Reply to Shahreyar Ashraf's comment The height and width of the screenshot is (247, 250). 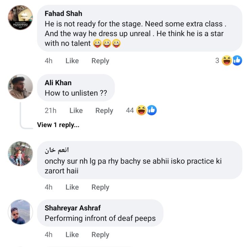point(100,234)
